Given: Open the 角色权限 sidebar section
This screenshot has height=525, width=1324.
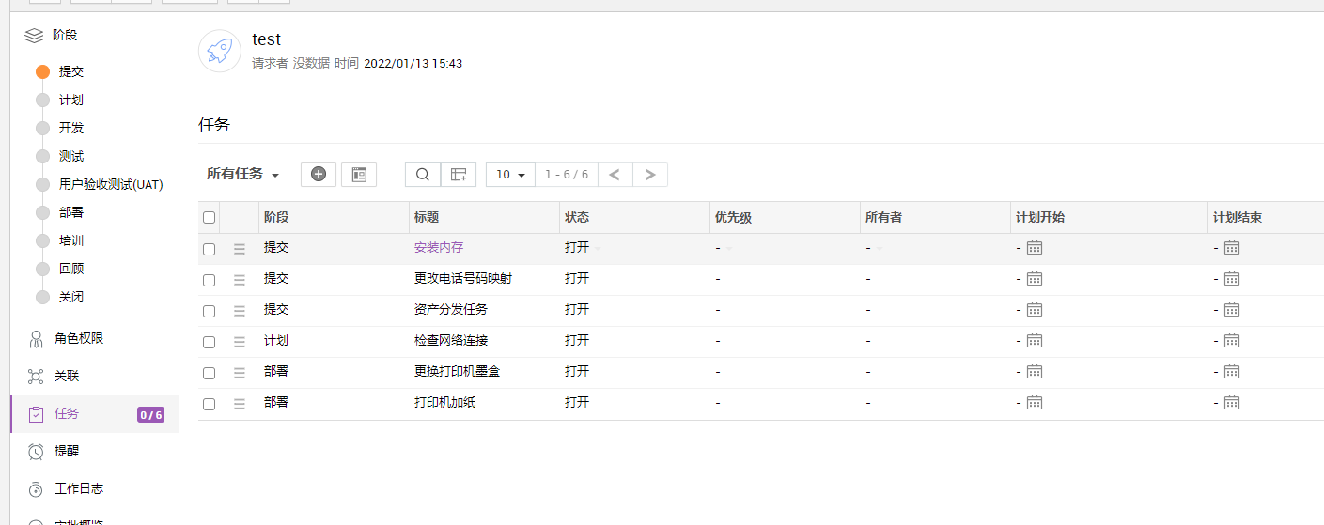Looking at the screenshot, I should pos(79,338).
